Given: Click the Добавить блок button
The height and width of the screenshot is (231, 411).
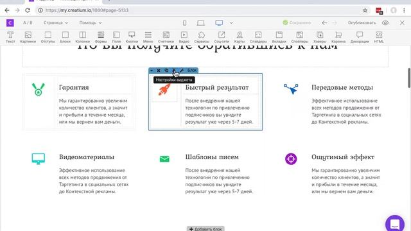Looking at the screenshot, I should (205, 229).
